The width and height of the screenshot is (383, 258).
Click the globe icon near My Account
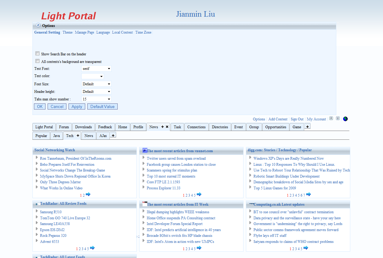(345, 119)
